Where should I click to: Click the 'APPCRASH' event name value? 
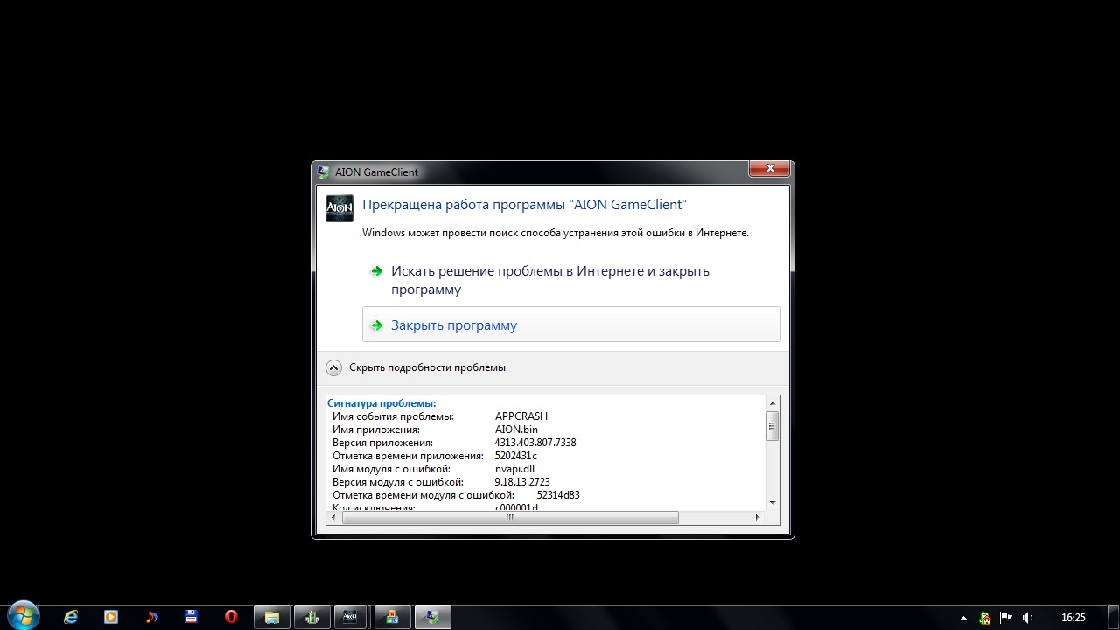pyautogui.click(x=521, y=416)
